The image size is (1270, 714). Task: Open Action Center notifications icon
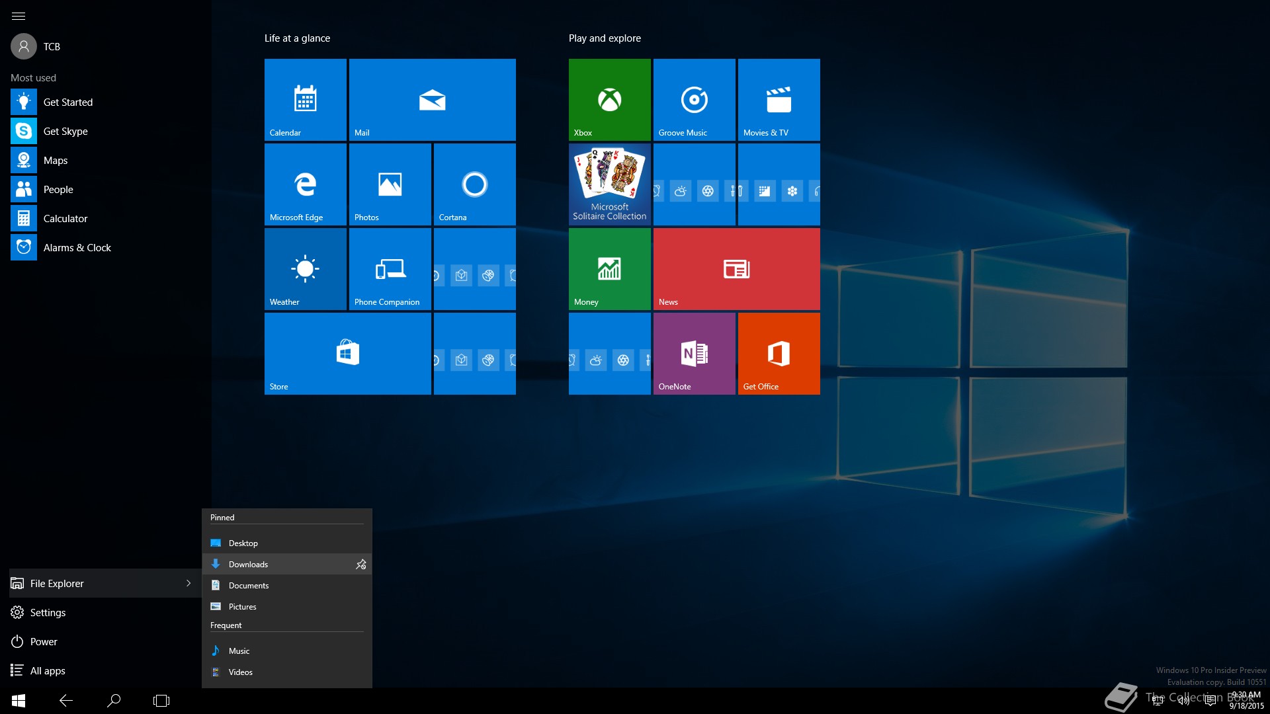pyautogui.click(x=1210, y=701)
